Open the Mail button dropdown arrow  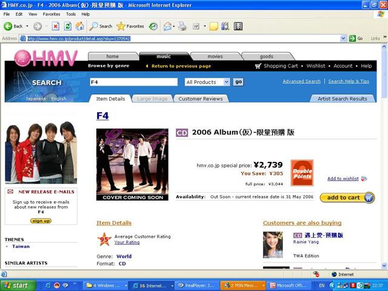(174, 26)
